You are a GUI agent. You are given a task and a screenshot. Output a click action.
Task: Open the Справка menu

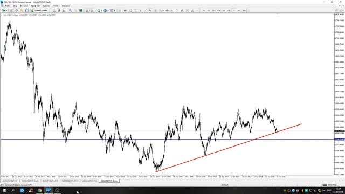click(x=66, y=6)
